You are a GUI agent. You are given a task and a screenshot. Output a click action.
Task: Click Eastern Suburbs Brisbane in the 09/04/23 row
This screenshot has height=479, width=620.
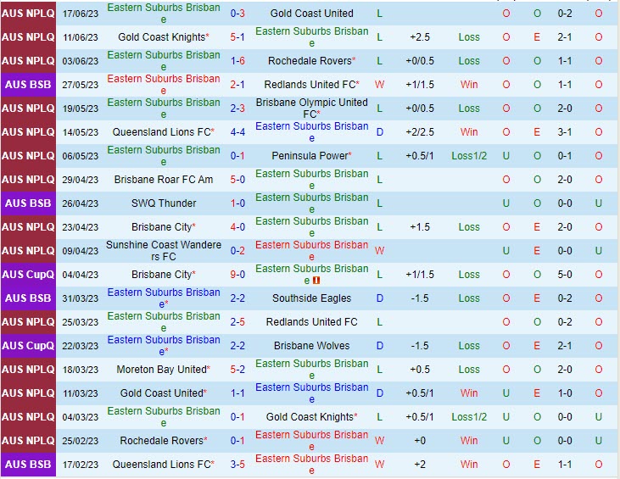click(x=311, y=251)
